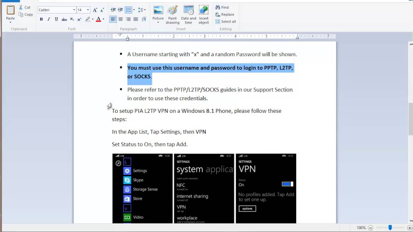Toggle Italic formatting
This screenshot has width=413, height=232.
tap(49, 19)
